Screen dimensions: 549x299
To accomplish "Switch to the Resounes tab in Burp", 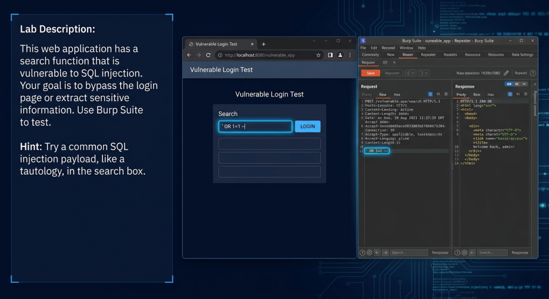I will 496,55.
